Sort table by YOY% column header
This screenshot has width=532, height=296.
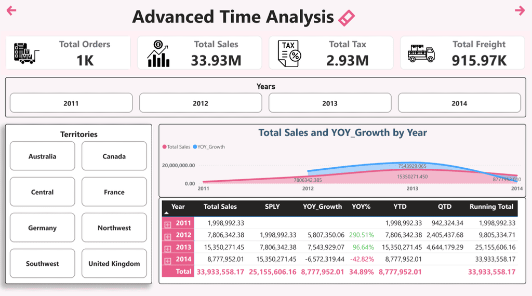coord(361,207)
